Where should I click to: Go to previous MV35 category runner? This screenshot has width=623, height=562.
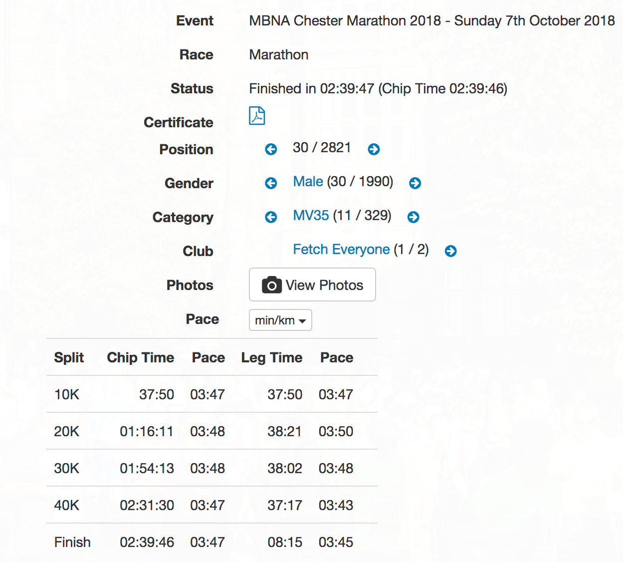(271, 217)
